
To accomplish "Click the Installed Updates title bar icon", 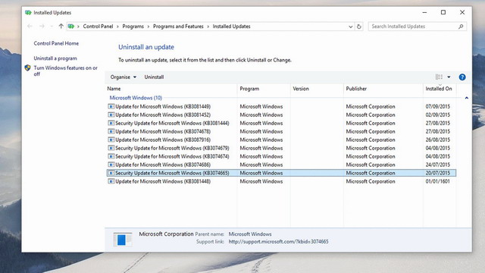I will [28, 13].
